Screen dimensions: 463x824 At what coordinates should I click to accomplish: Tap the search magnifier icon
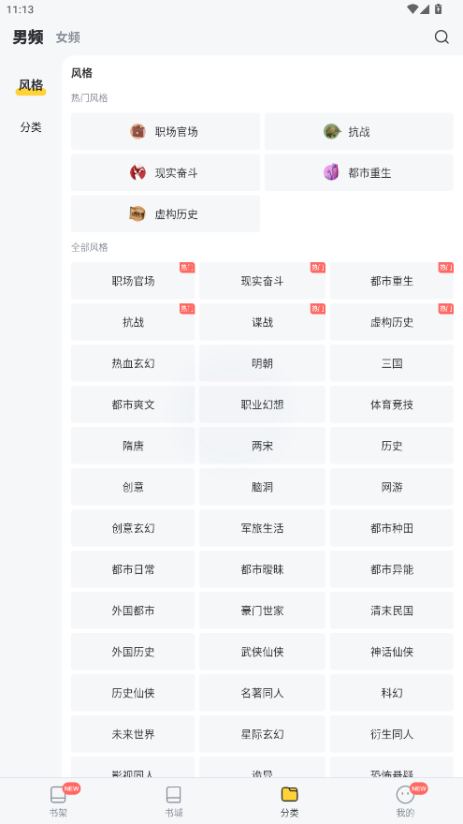[x=441, y=37]
